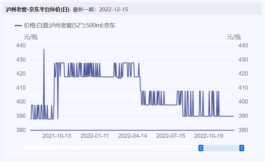The width and height of the screenshot is (265, 162).
Task: Click the left 元/瓶 axis unit label
Action: 31,37
